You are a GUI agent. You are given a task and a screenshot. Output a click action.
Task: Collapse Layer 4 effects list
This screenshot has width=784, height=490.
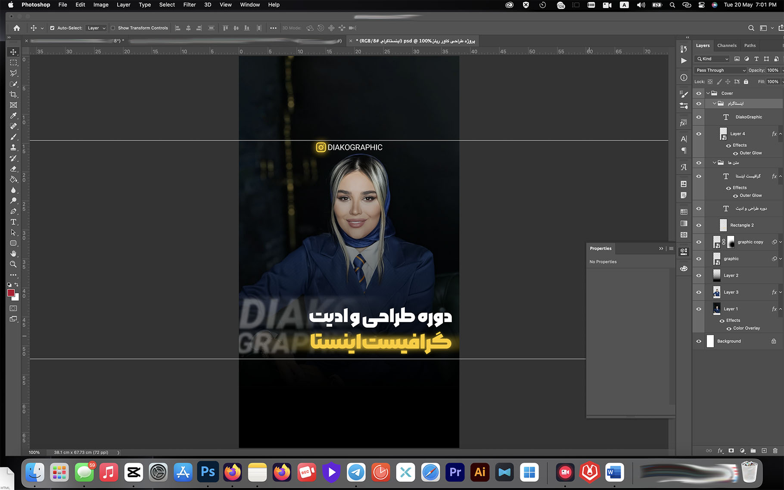pos(780,134)
